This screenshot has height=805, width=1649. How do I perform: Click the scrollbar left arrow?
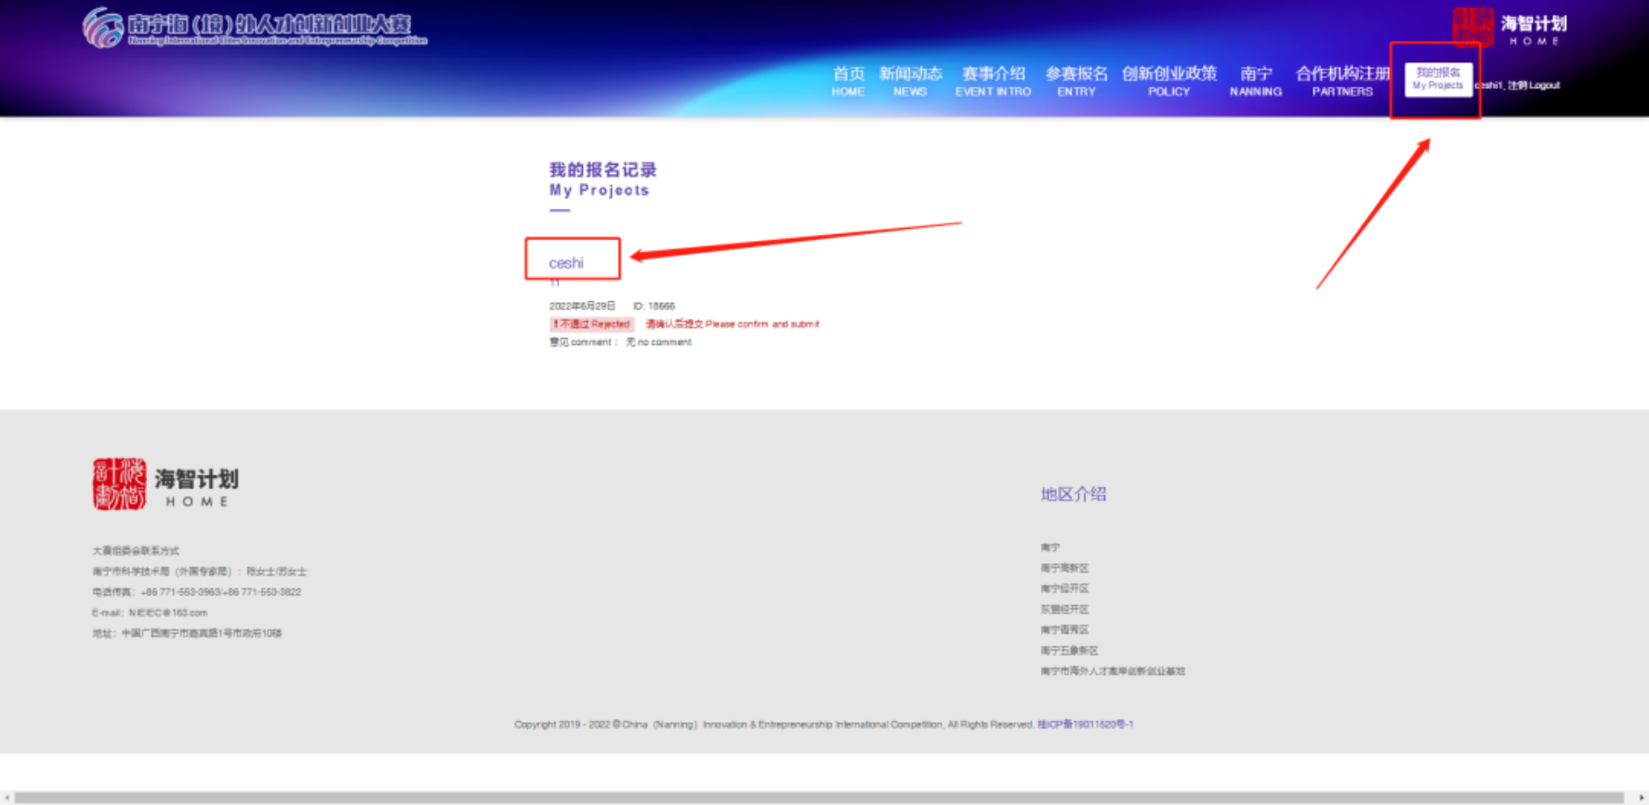(7, 798)
